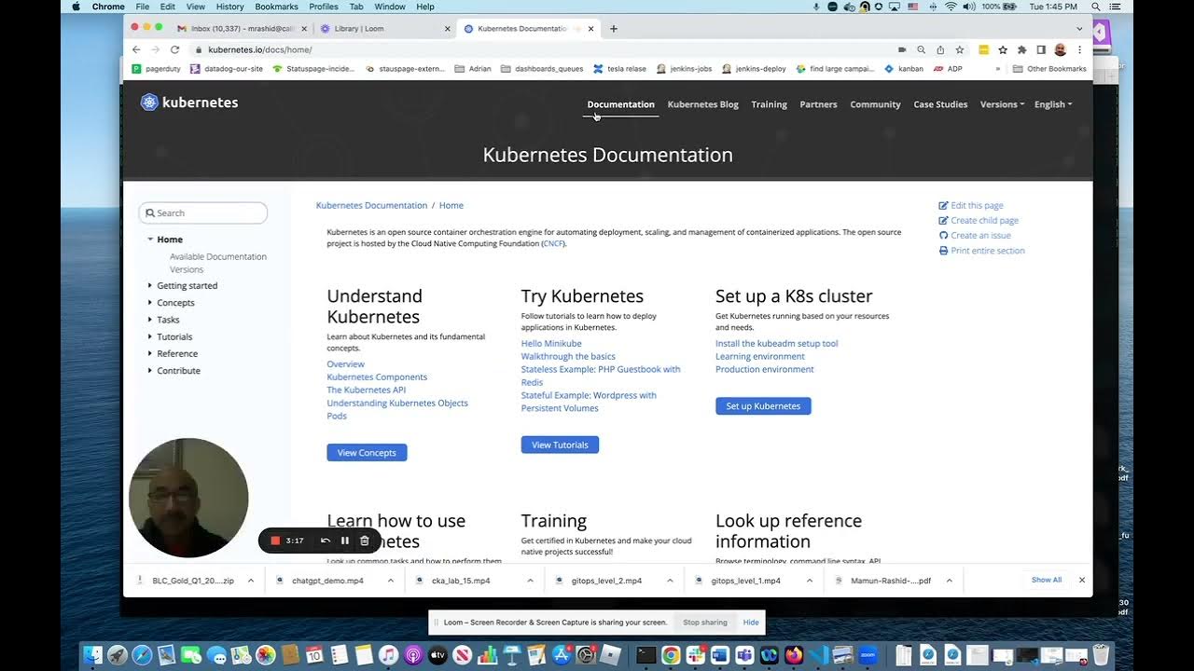Image resolution: width=1194 pixels, height=671 pixels.
Task: Click the Share page icon in the address bar
Action: point(940,49)
